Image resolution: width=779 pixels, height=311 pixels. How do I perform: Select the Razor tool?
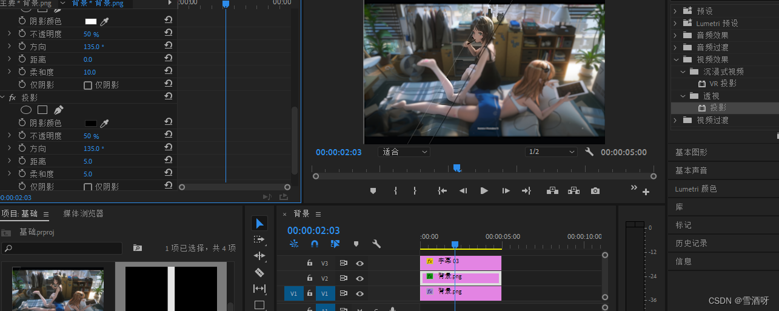(x=259, y=272)
